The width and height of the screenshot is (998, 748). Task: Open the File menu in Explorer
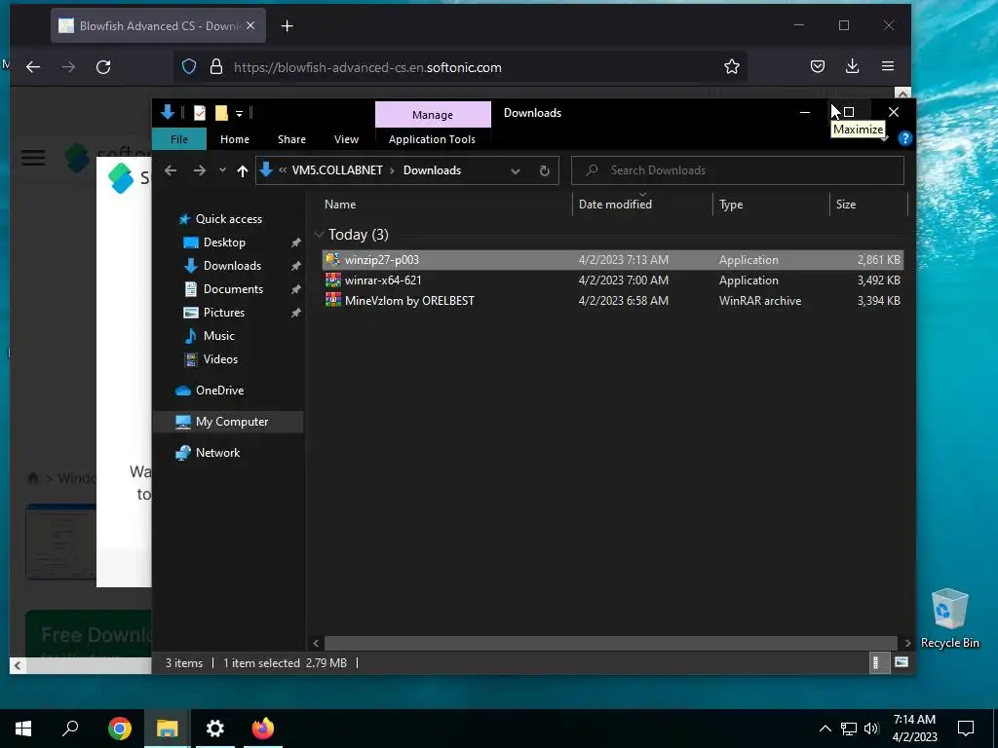(x=179, y=139)
